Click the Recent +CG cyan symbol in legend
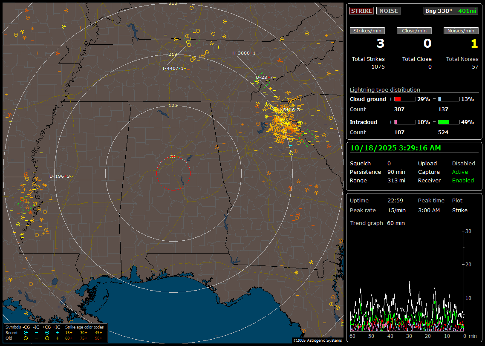485x346 pixels. click(x=47, y=332)
